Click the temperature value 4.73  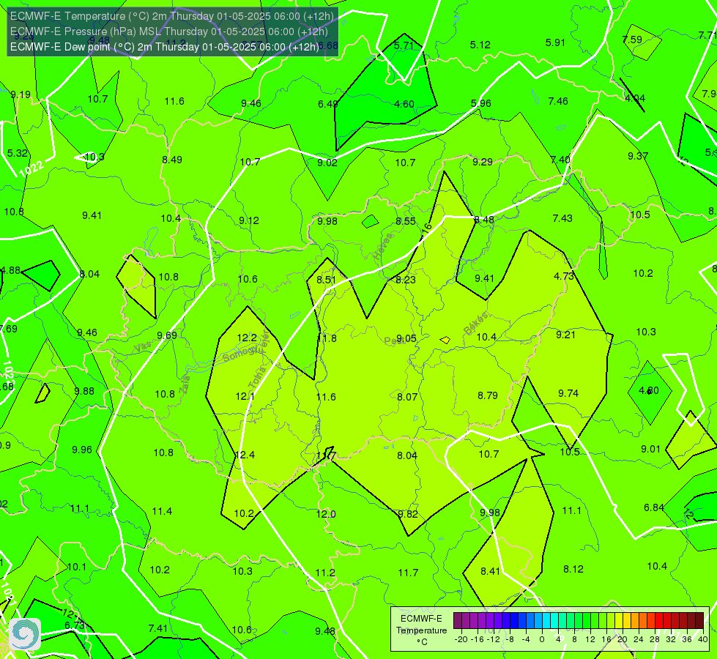point(564,276)
